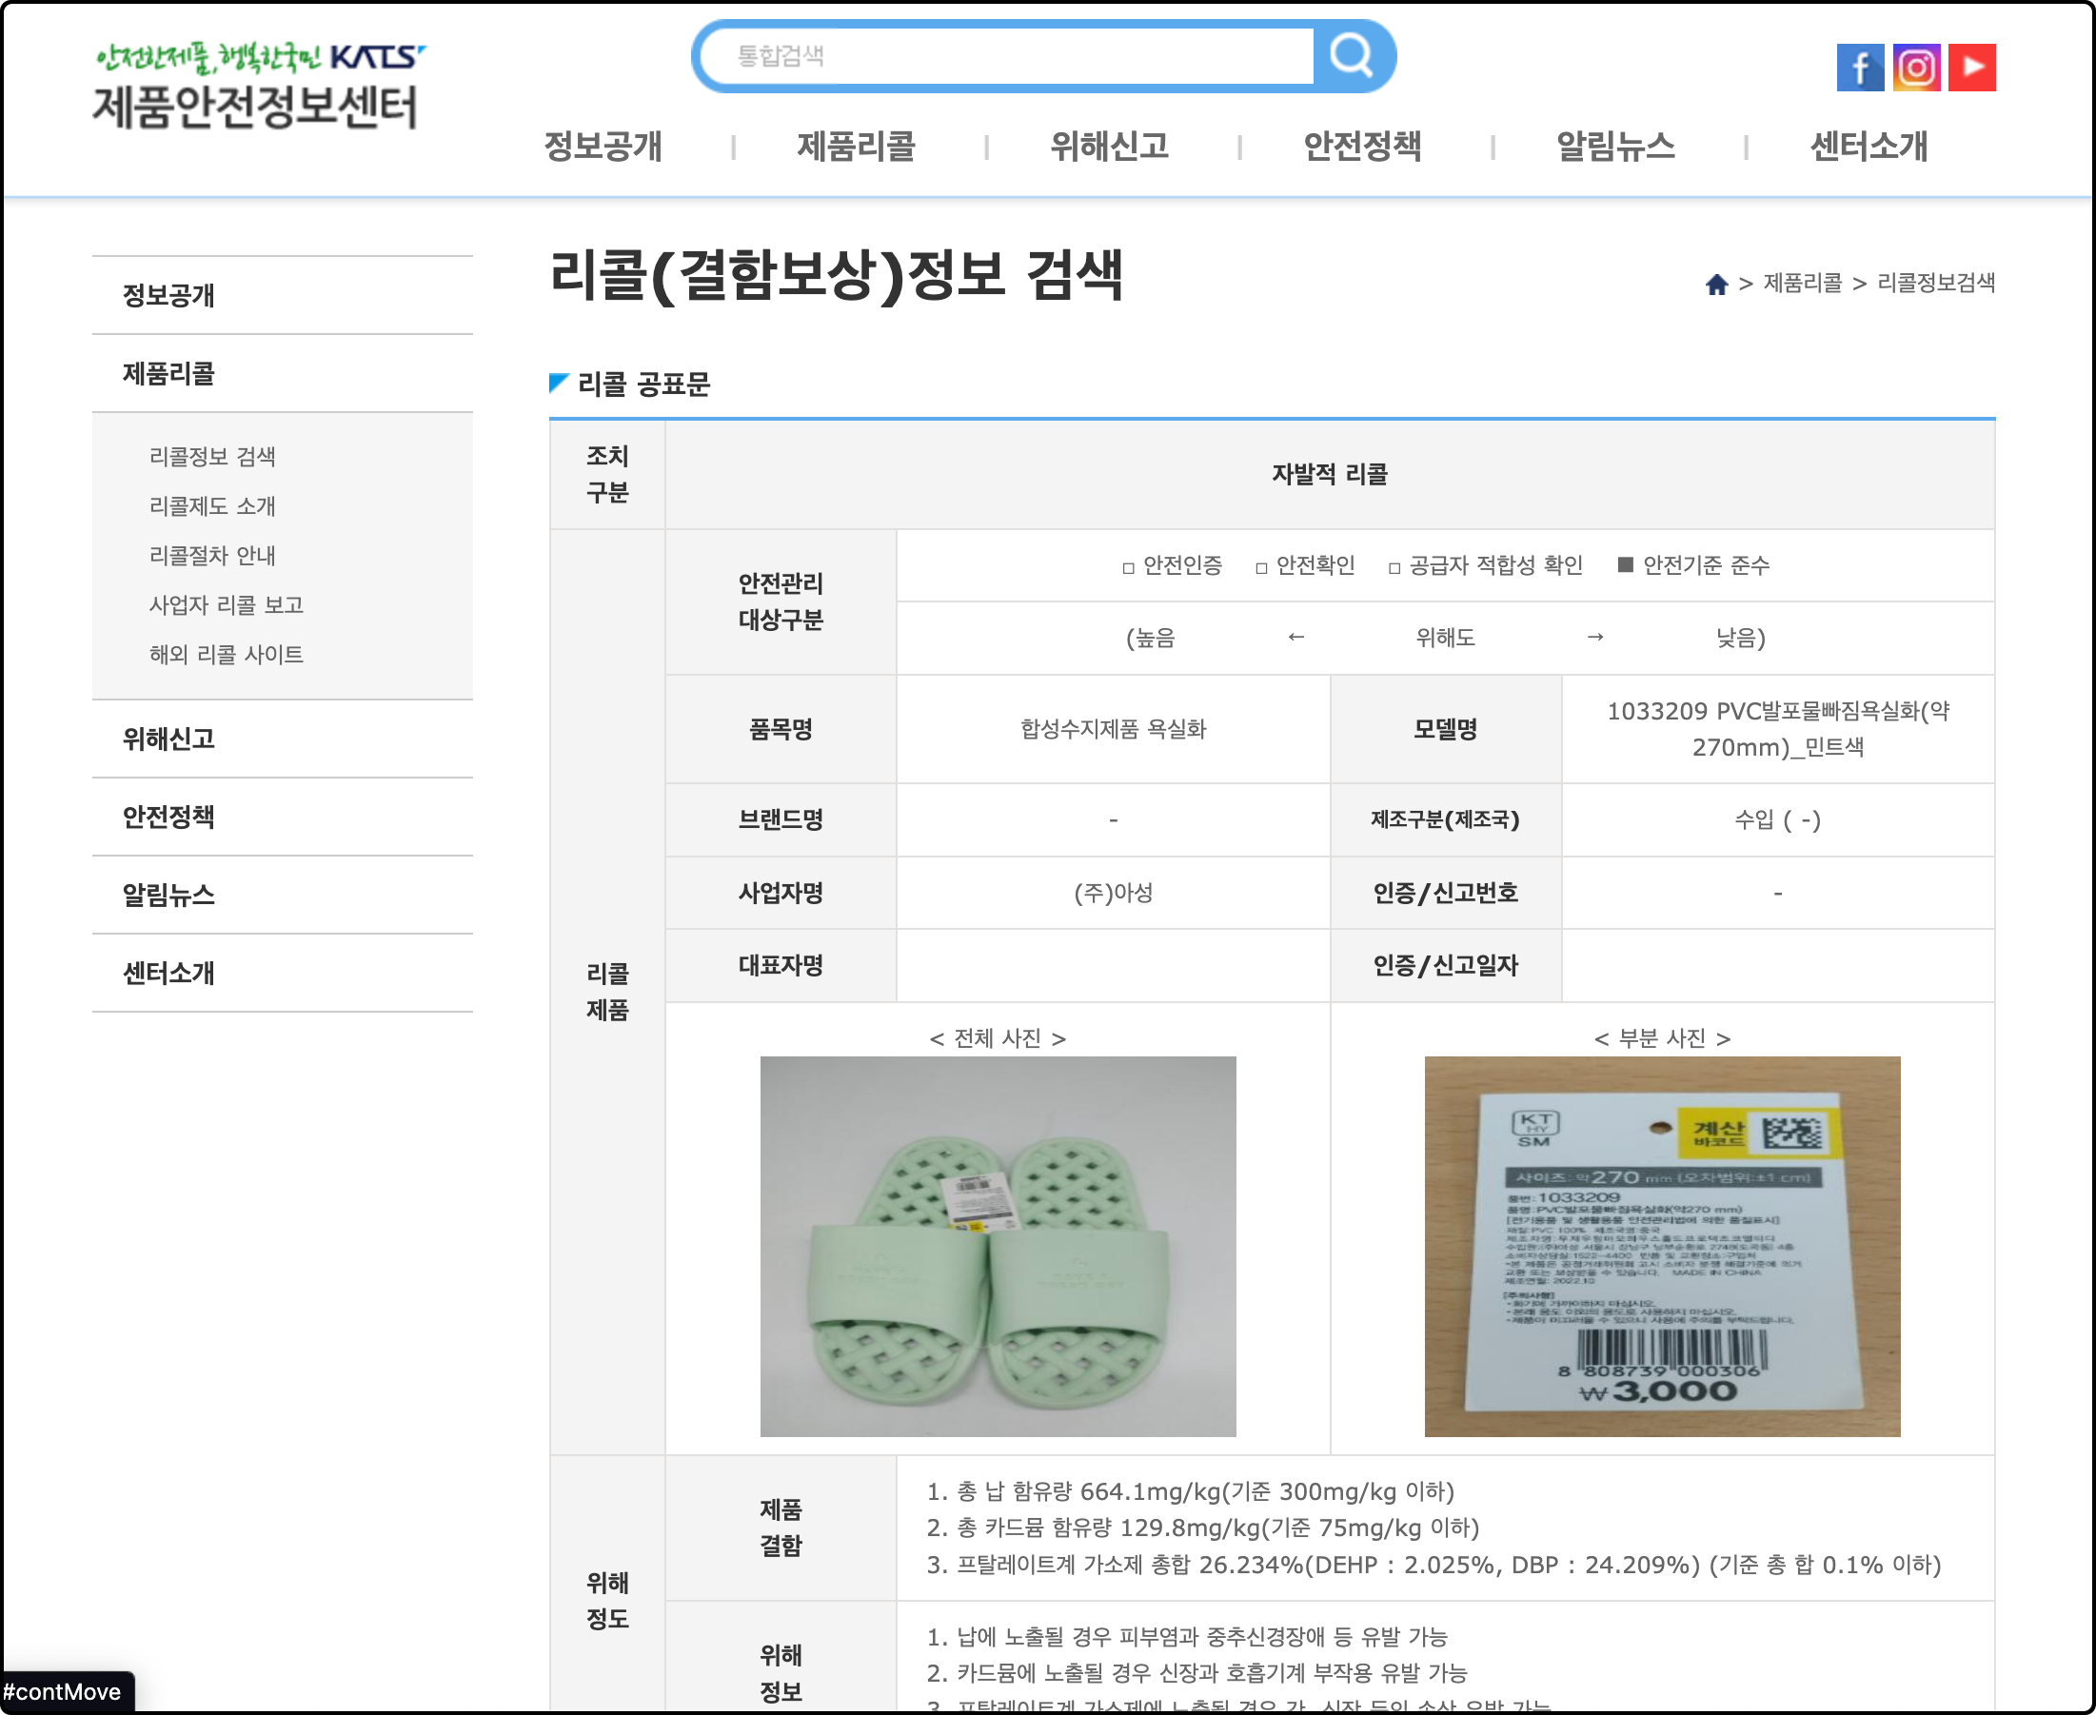Open 해외 리콜 사이트 sidebar link

(227, 654)
